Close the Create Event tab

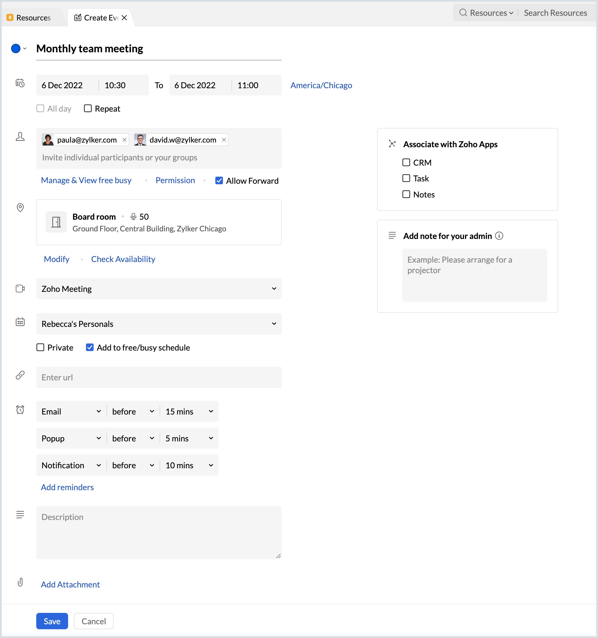pyautogui.click(x=124, y=18)
